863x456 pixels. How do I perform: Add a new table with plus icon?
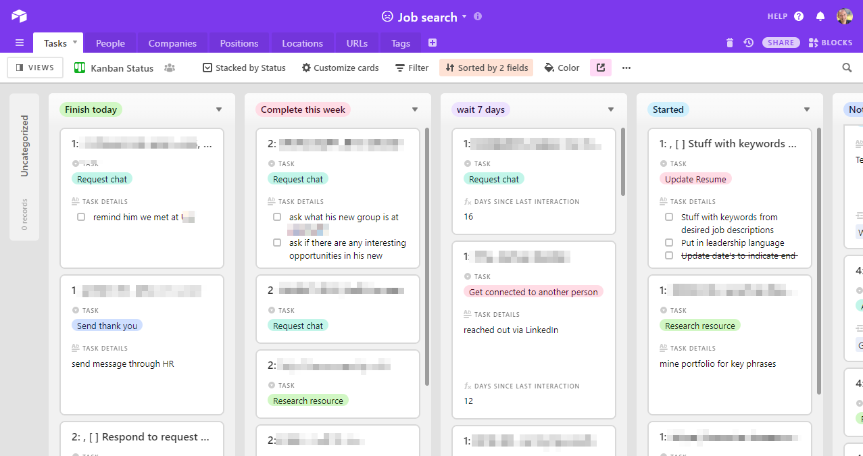(433, 43)
